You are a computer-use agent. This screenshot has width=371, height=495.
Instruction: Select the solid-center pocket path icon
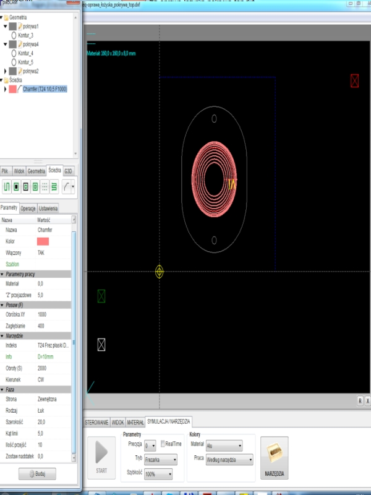pos(16,187)
